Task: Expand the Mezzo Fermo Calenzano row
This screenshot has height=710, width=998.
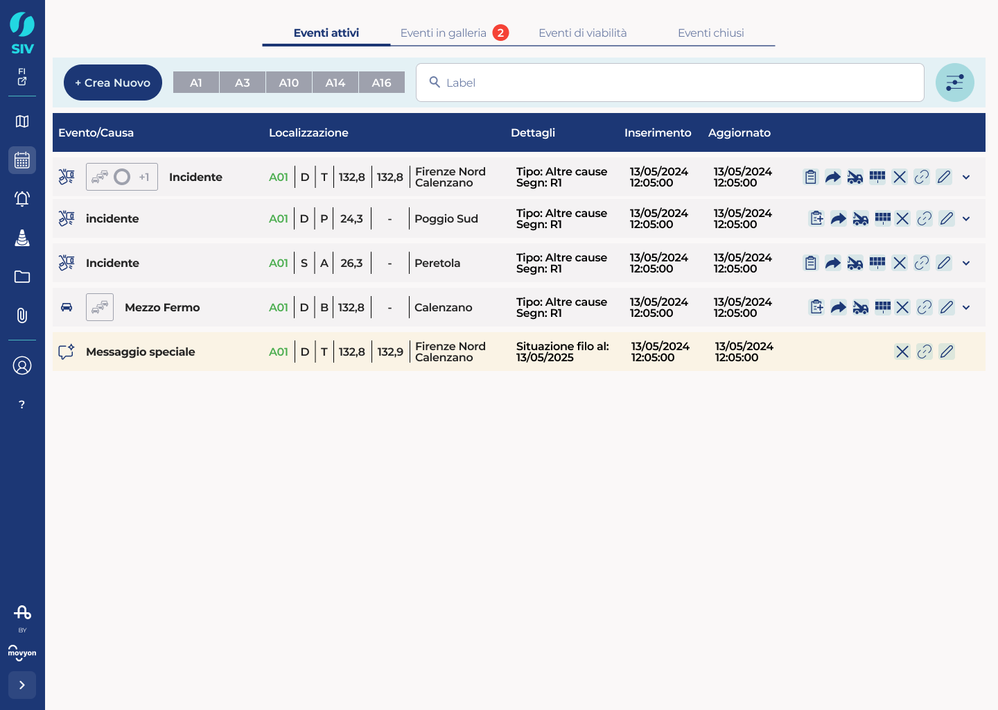Action: (x=966, y=307)
